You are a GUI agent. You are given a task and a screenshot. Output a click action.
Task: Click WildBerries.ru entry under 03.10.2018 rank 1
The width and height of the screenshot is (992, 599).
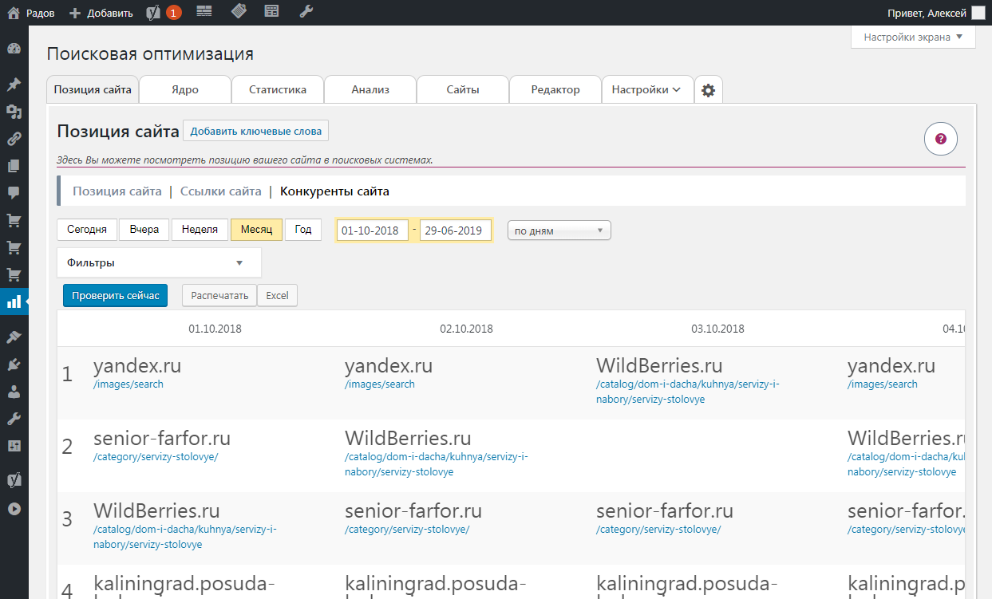point(659,366)
